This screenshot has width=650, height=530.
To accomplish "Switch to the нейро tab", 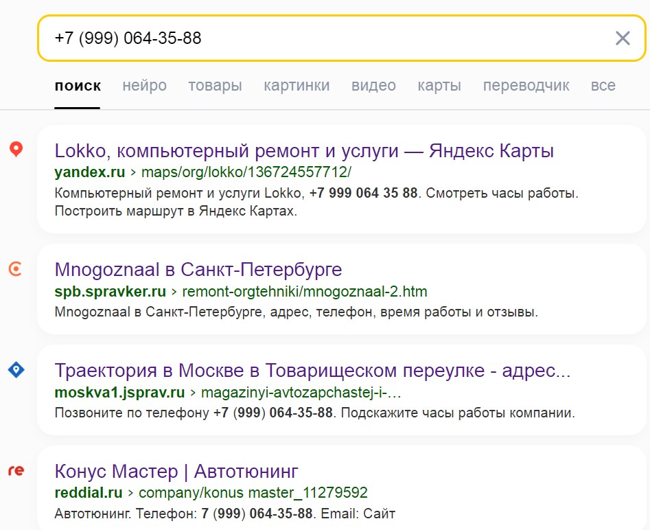I will pos(144,85).
